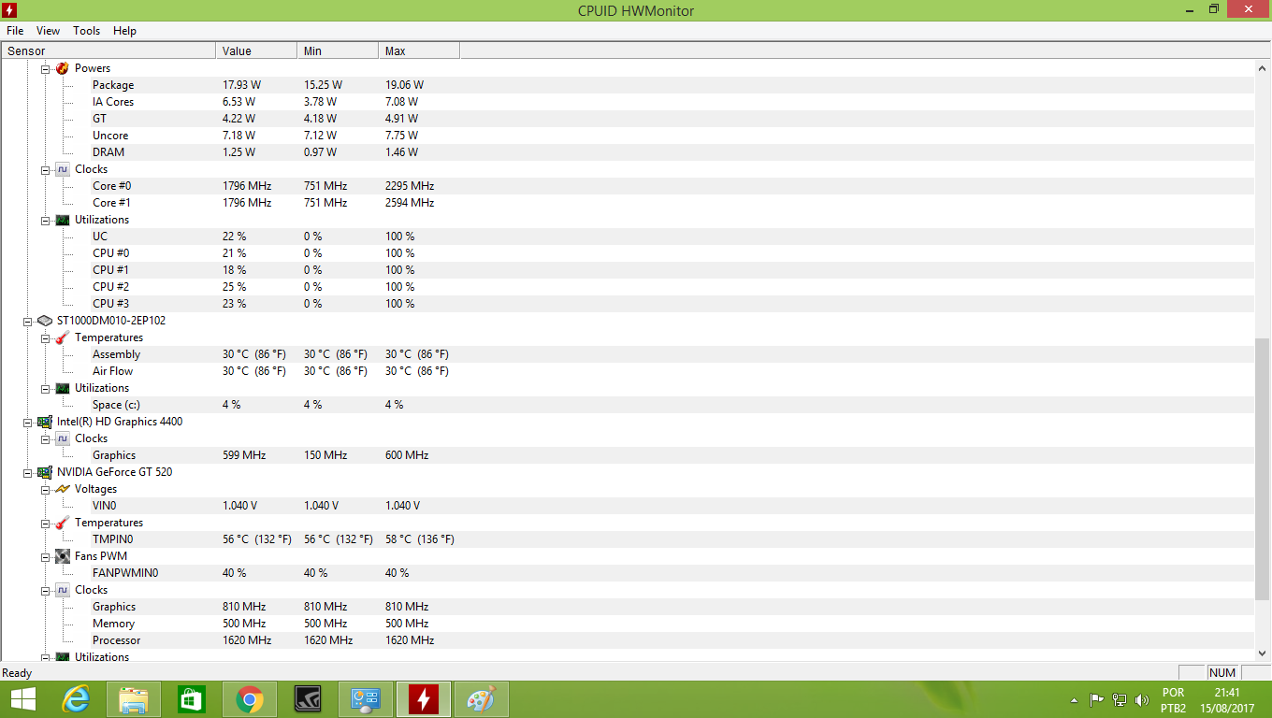
Task: Show hidden tray icons arrow
Action: click(x=1074, y=700)
